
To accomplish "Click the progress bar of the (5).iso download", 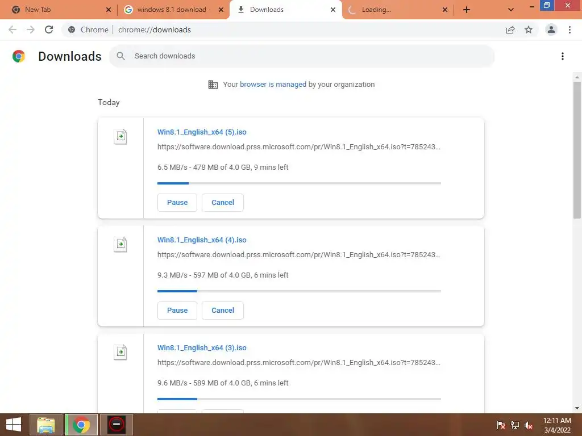I will [299, 183].
